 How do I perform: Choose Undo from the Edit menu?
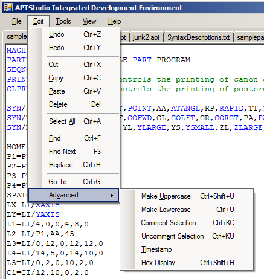pyautogui.click(x=74, y=34)
